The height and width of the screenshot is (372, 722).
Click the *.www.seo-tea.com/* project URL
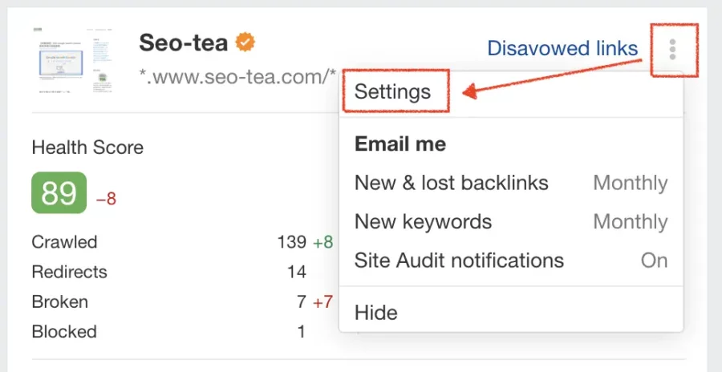tap(237, 76)
